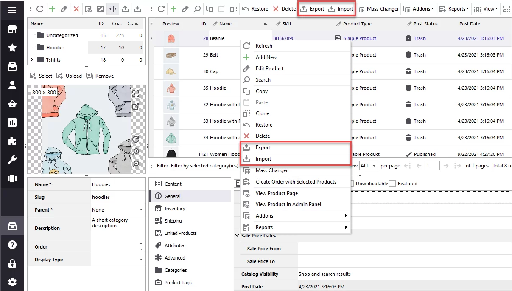Click the search magnifier in product toolbar
This screenshot has width=512, height=291.
[197, 9]
